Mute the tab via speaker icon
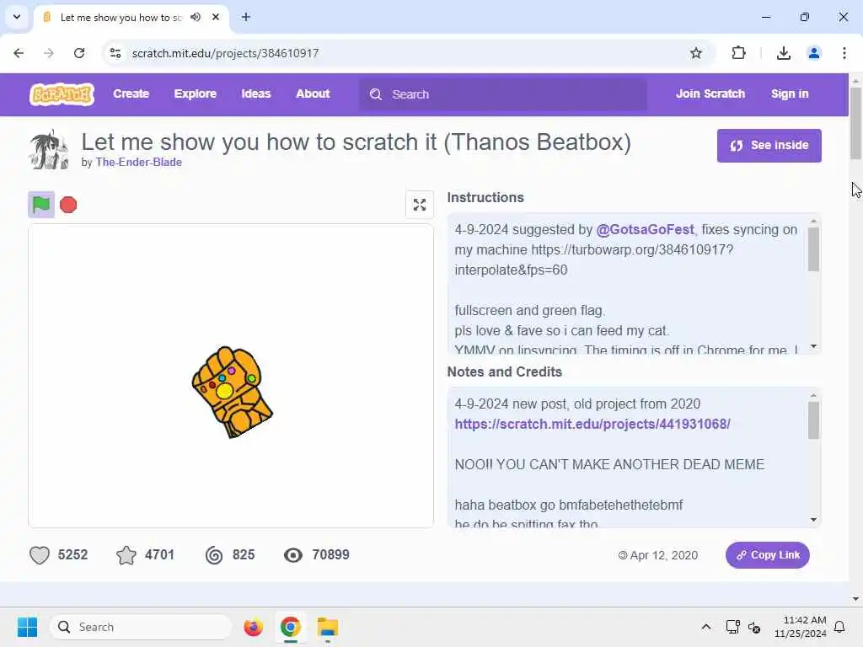 tap(196, 17)
